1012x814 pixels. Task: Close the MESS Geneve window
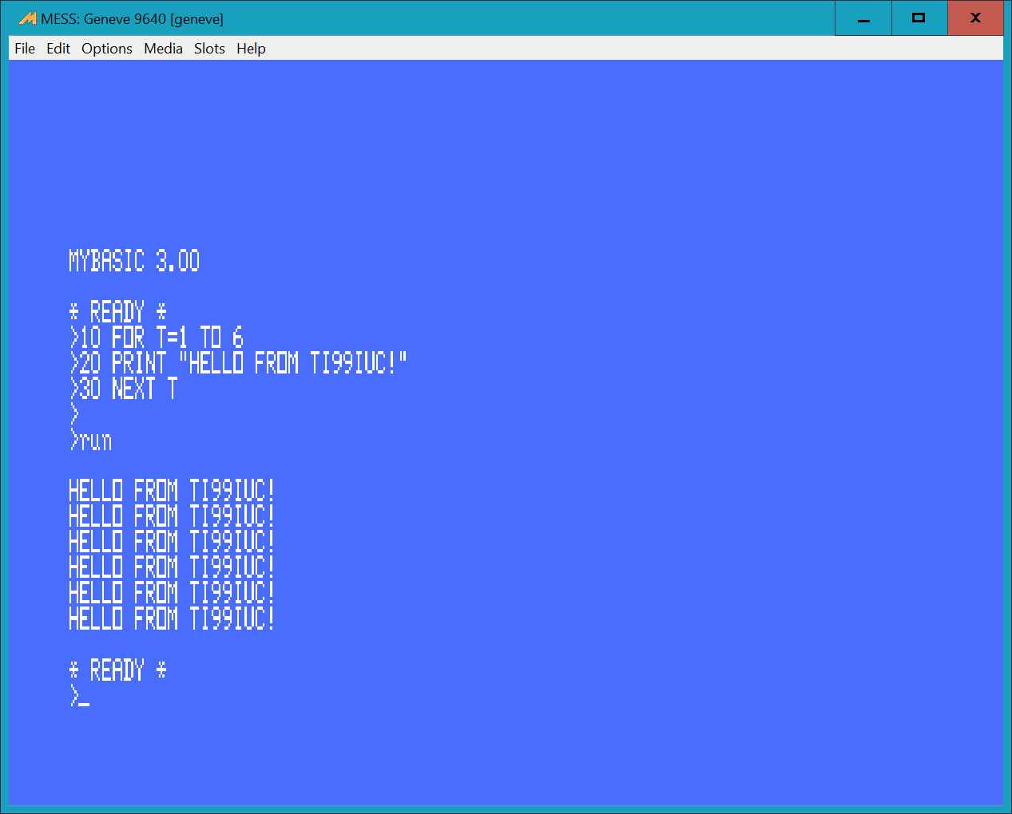tap(975, 18)
